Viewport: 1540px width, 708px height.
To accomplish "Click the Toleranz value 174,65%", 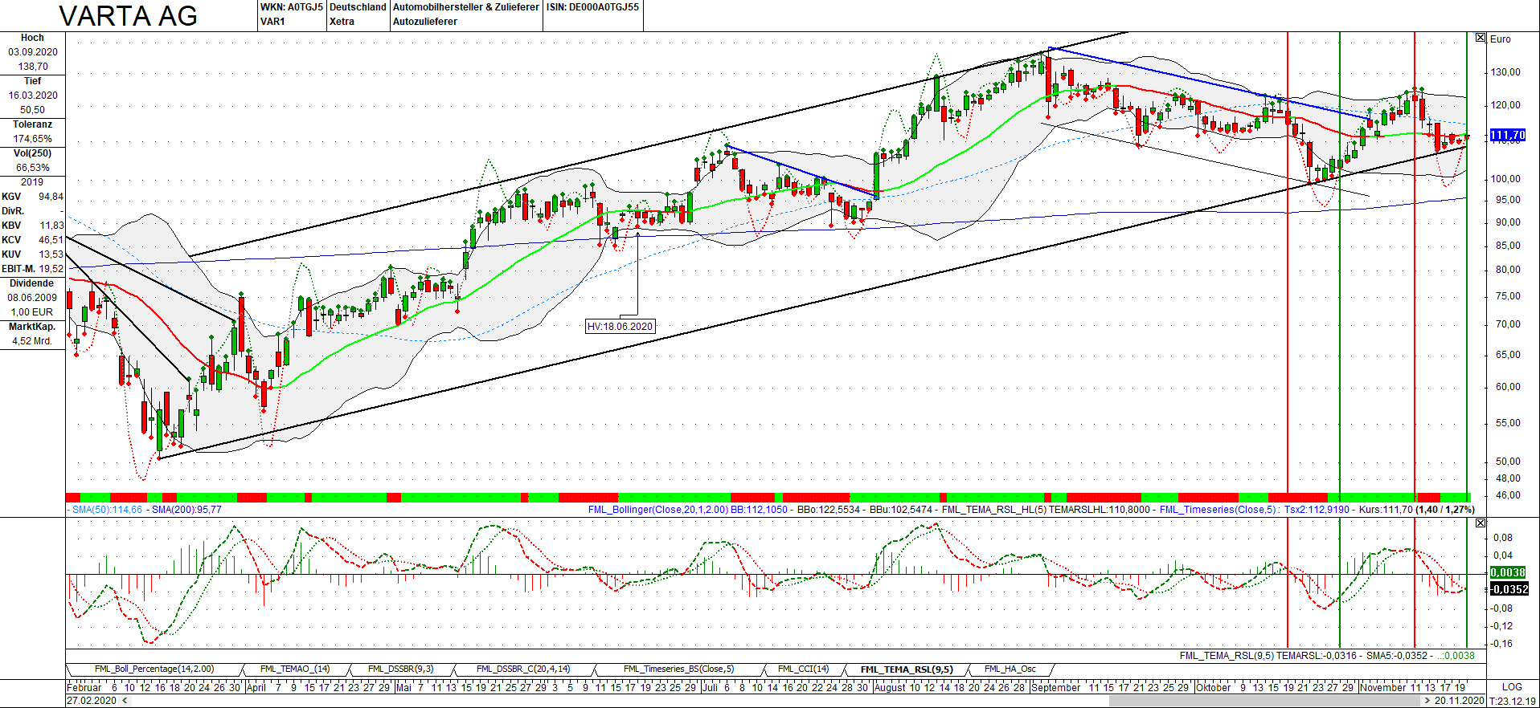I will coord(33,139).
